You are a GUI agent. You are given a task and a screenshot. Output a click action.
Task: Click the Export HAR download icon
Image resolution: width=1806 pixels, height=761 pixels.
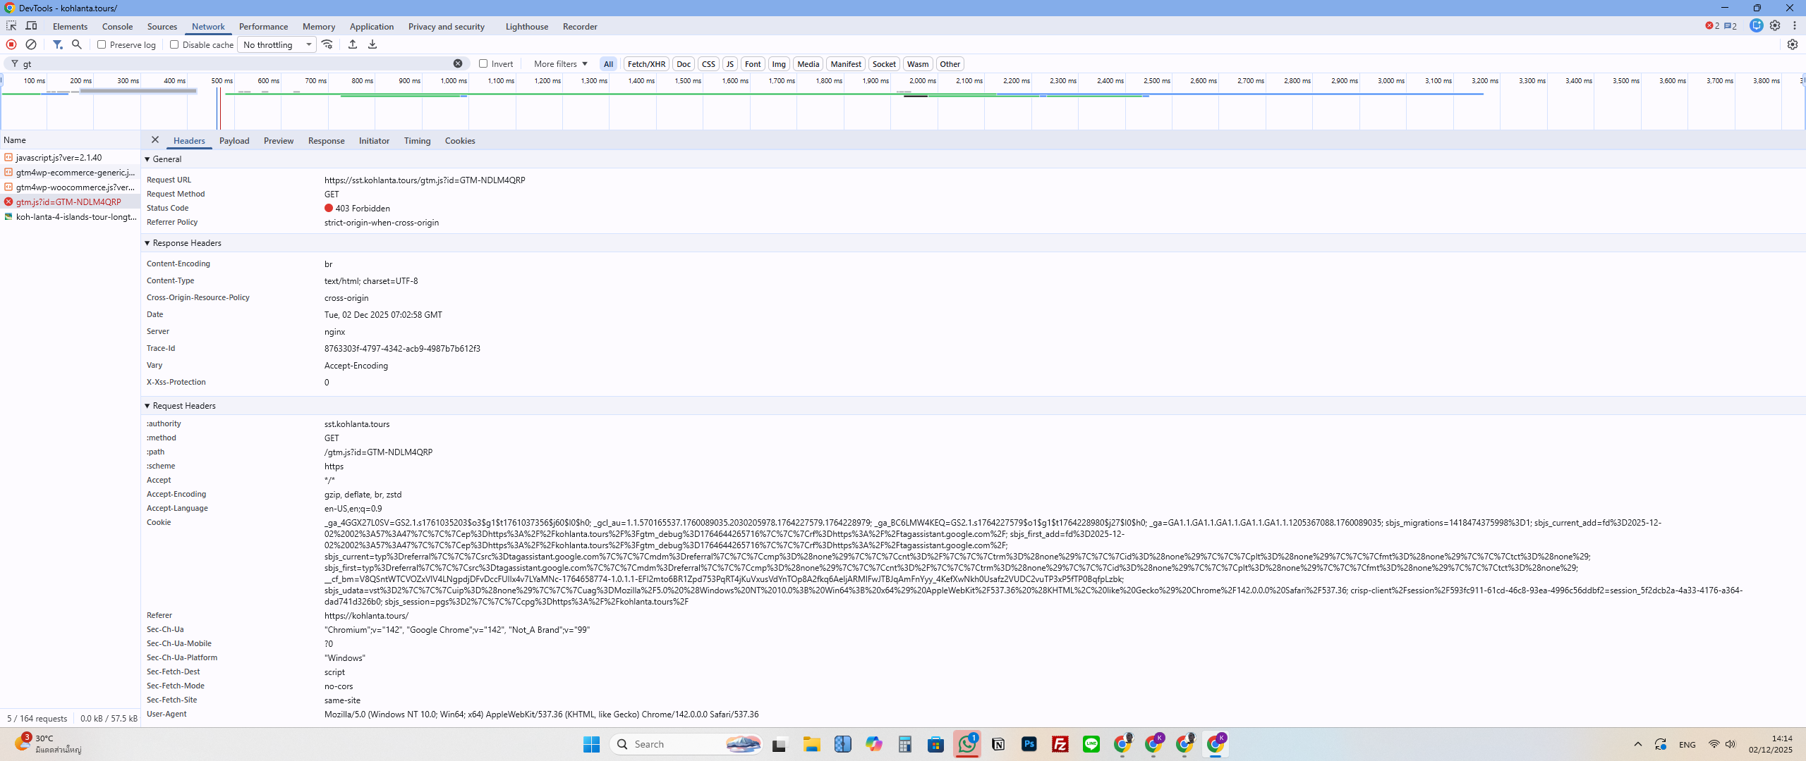click(x=372, y=44)
